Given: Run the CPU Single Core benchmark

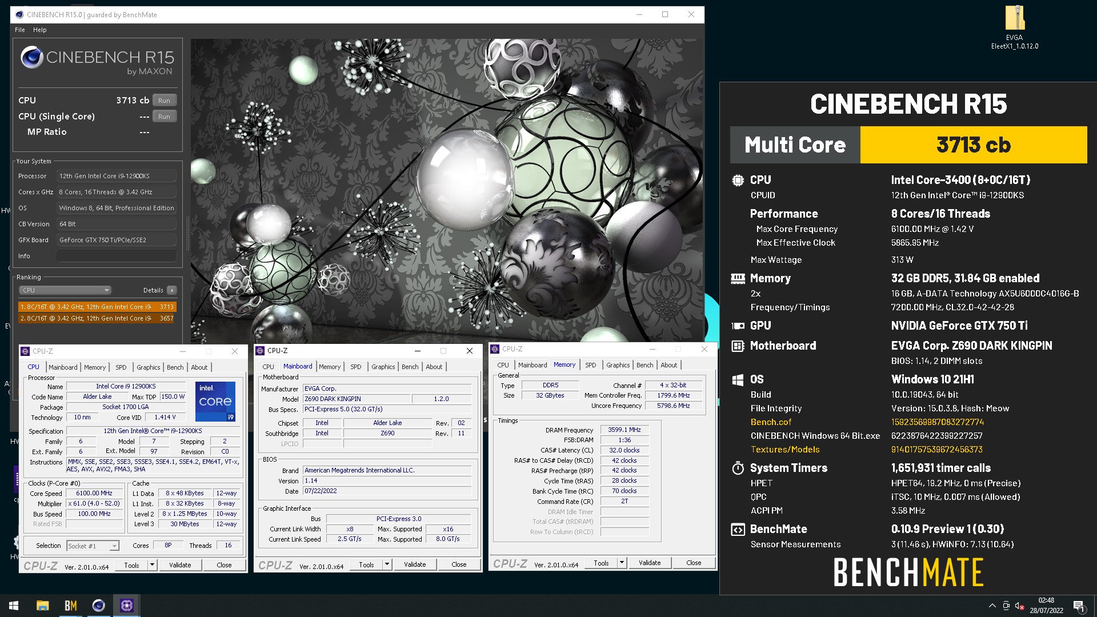Looking at the screenshot, I should 164,117.
